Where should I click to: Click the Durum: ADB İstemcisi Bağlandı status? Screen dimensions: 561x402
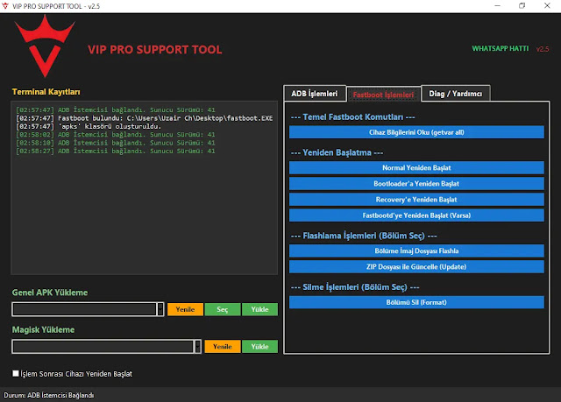coord(49,395)
